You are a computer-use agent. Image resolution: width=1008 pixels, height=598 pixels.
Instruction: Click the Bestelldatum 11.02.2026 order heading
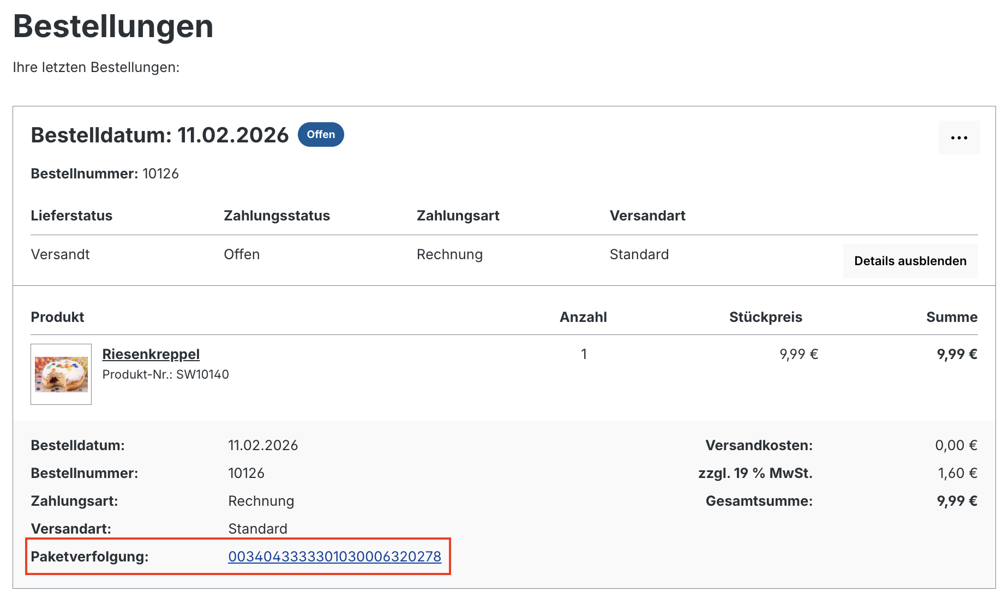[x=159, y=135]
